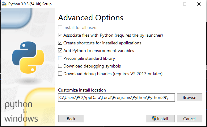This screenshot has width=207, height=127.
Task: Enable Precompile standard library option
Action: click(x=60, y=58)
